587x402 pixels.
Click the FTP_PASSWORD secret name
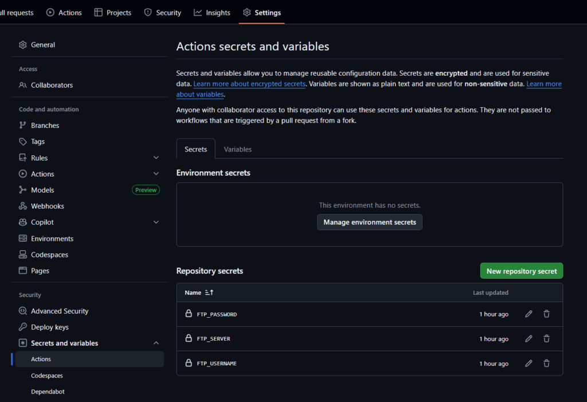click(x=217, y=314)
